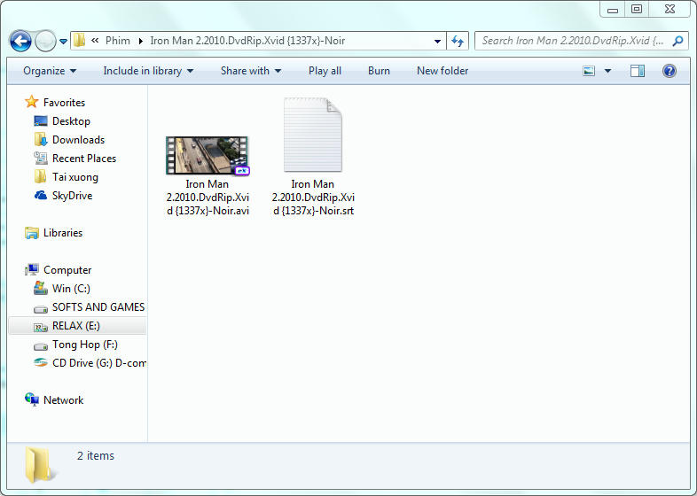Open the recent pages dropdown arrow
The height and width of the screenshot is (496, 697).
pyautogui.click(x=64, y=42)
